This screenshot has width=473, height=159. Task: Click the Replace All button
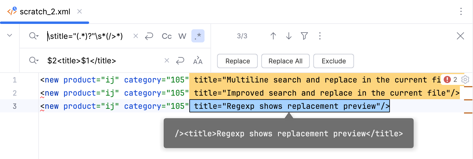285,61
